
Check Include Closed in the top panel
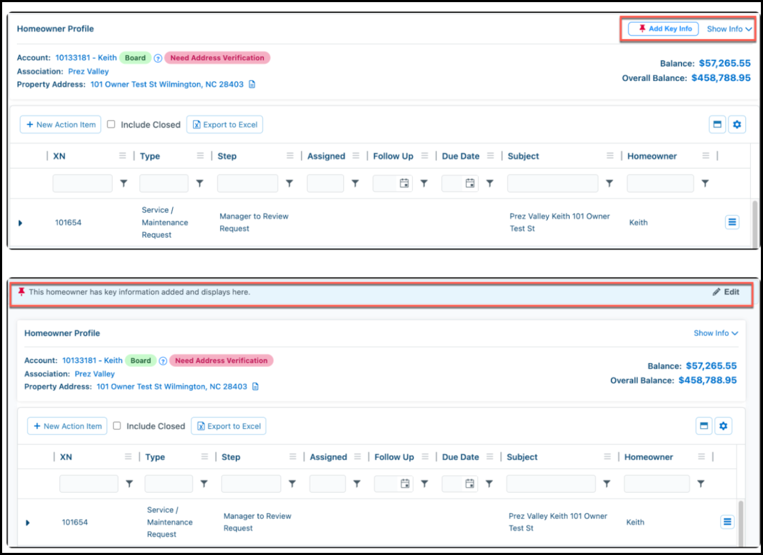pos(111,124)
